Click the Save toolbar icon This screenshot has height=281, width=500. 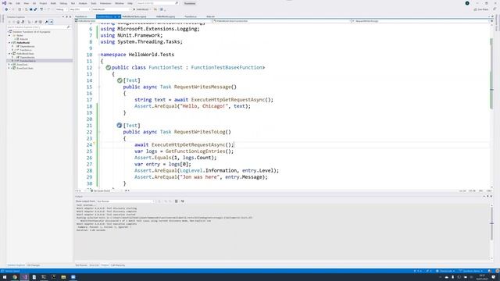coord(31,9)
